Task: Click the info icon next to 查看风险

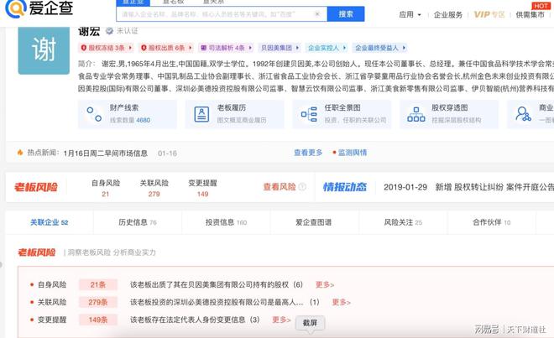Action: (x=302, y=187)
